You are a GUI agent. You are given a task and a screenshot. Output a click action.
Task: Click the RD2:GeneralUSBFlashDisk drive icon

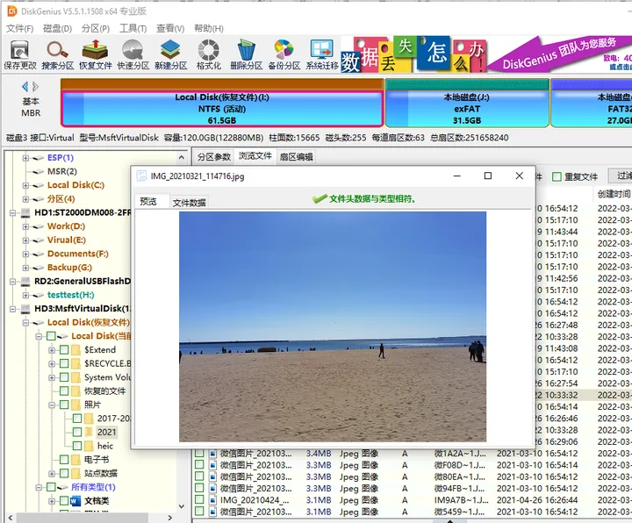coord(25,281)
